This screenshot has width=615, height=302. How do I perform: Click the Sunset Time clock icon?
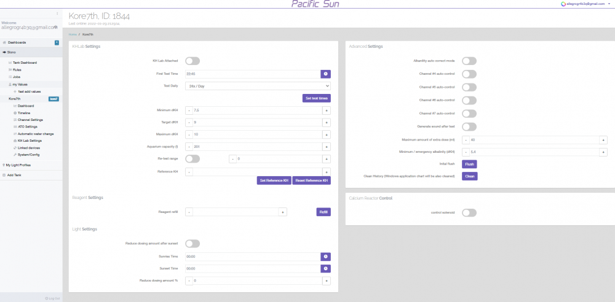pyautogui.click(x=325, y=268)
